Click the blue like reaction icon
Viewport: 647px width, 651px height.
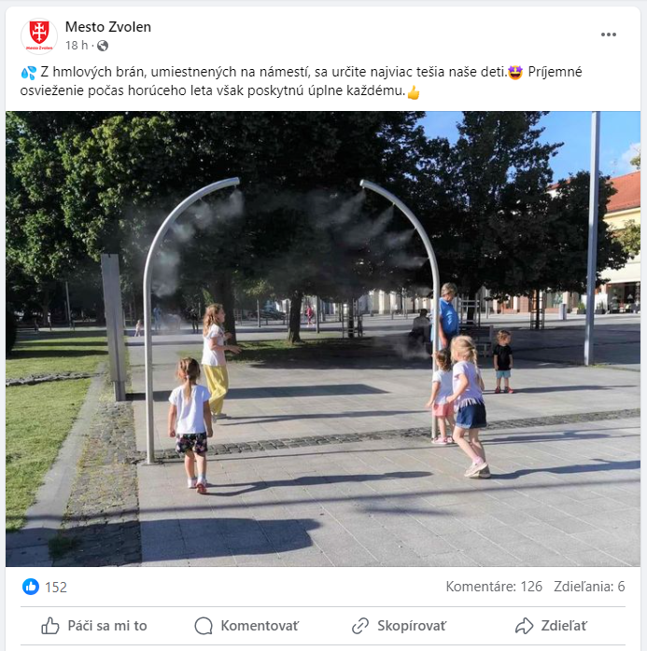point(31,587)
